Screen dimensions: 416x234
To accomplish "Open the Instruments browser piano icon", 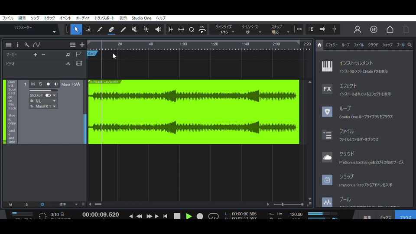I will (327, 66).
